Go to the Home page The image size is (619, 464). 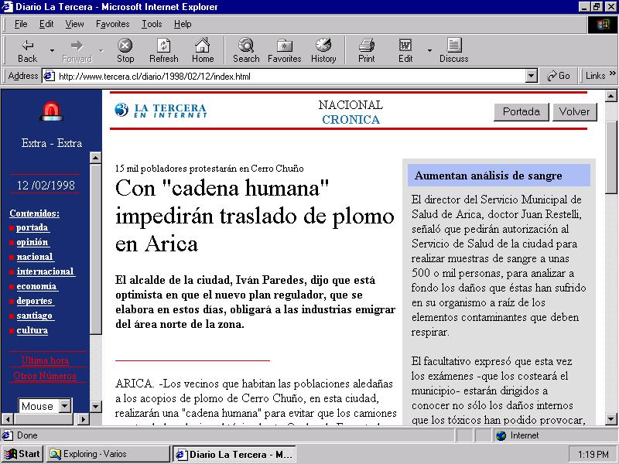[203, 51]
